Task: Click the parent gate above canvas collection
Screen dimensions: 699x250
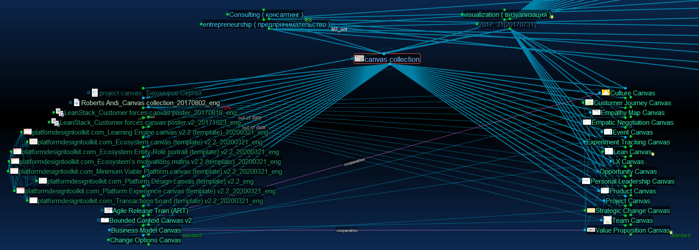Action: pyautogui.click(x=384, y=53)
